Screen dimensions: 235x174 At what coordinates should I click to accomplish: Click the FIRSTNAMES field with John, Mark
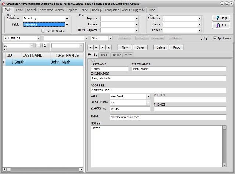point(179,69)
